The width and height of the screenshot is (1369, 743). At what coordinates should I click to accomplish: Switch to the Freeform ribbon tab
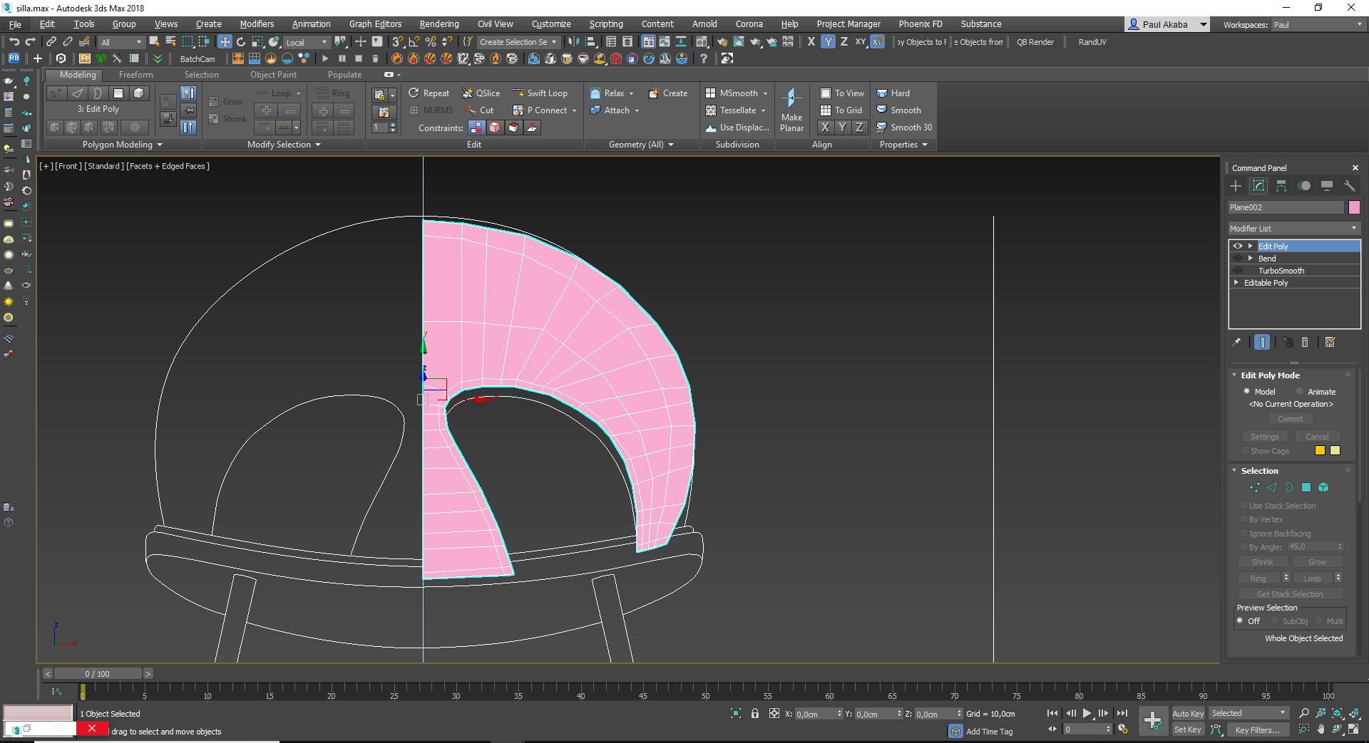tap(135, 75)
